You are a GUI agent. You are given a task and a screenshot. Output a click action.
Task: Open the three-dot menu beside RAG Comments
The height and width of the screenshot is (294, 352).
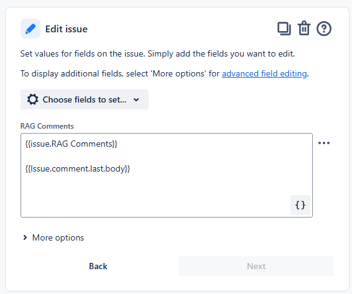[324, 143]
